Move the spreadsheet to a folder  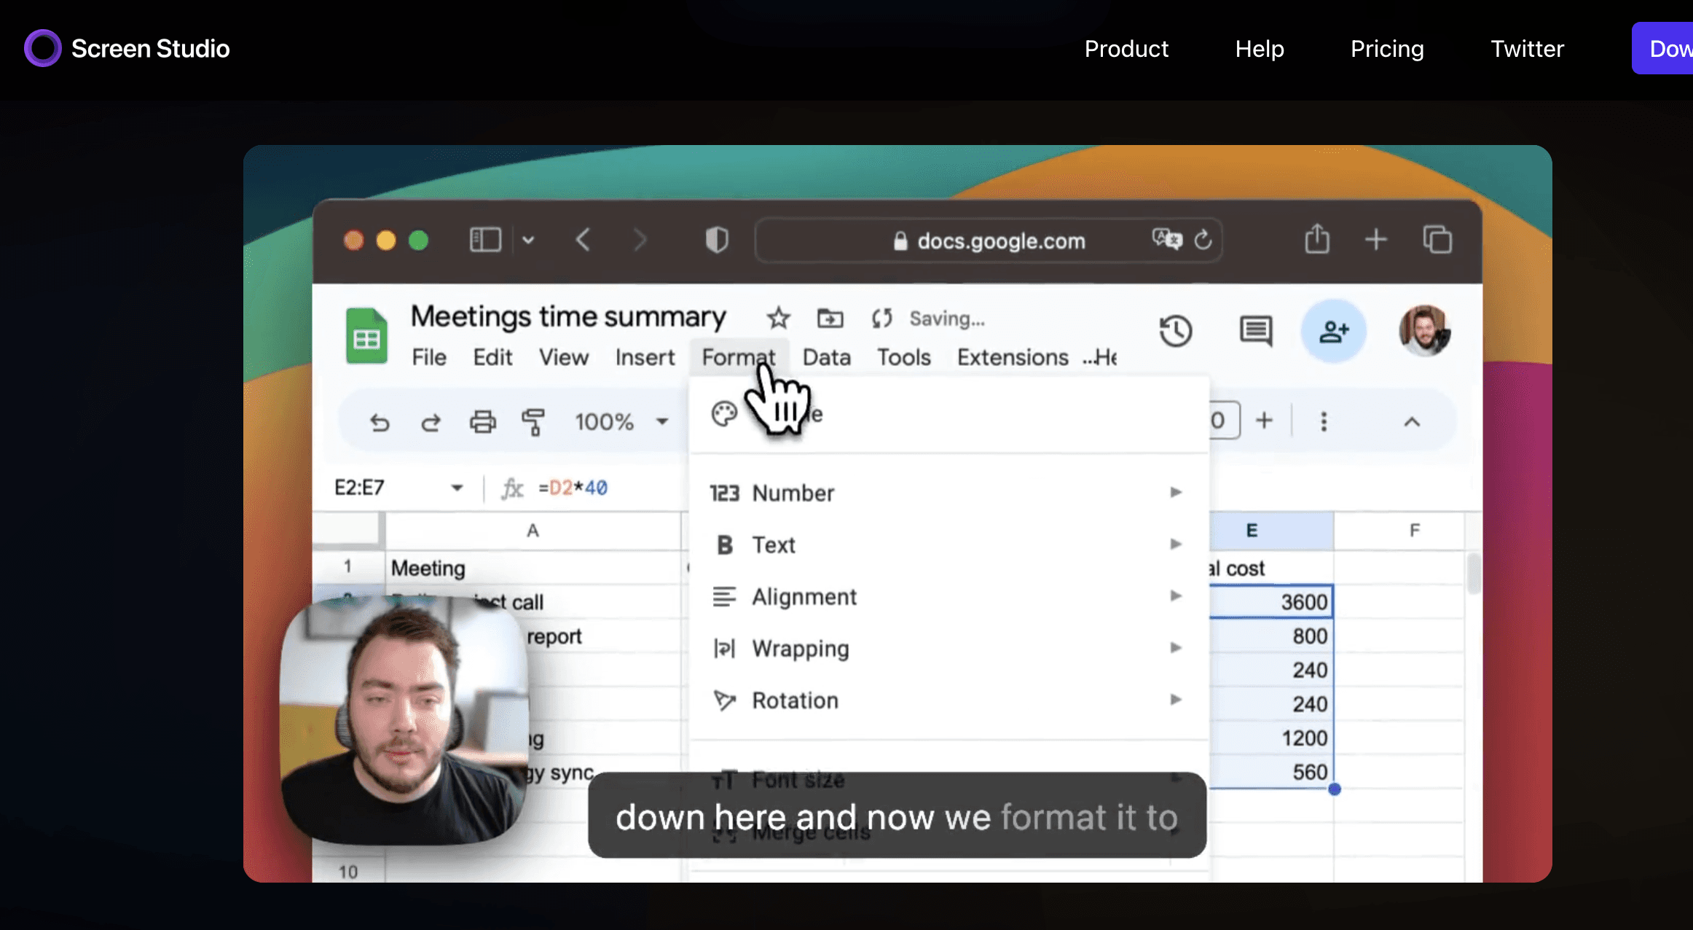pos(828,318)
